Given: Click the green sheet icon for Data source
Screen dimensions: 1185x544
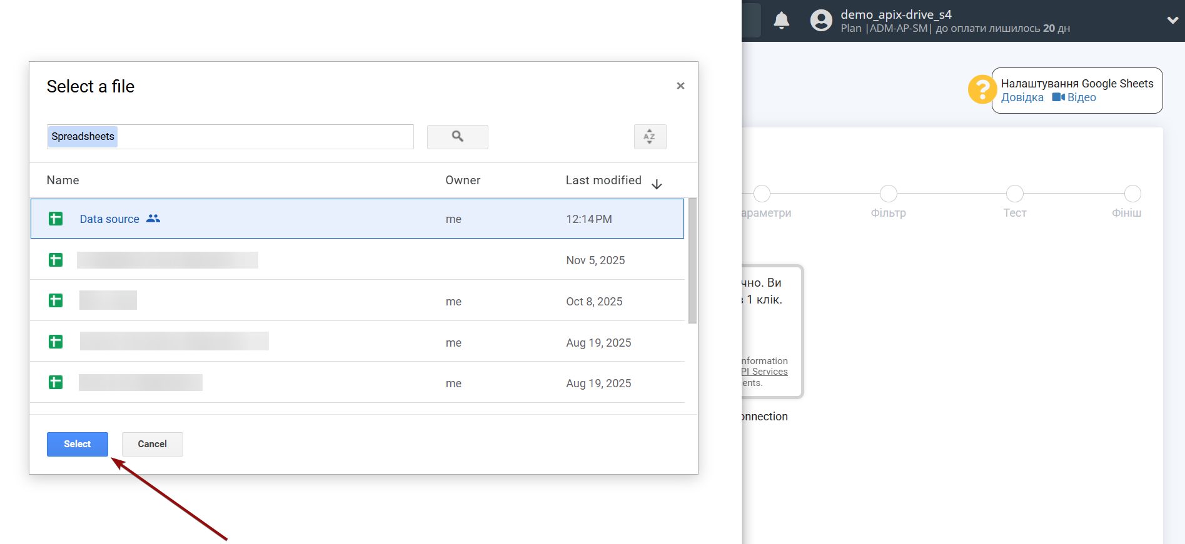Looking at the screenshot, I should [x=56, y=219].
